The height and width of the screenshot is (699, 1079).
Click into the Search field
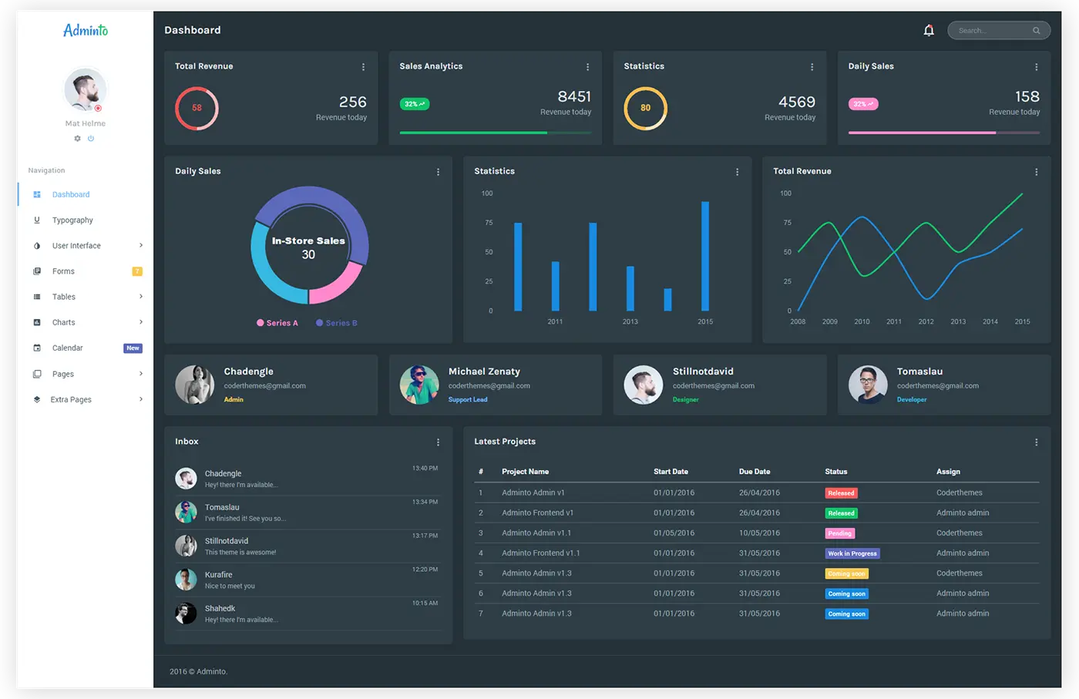(999, 31)
